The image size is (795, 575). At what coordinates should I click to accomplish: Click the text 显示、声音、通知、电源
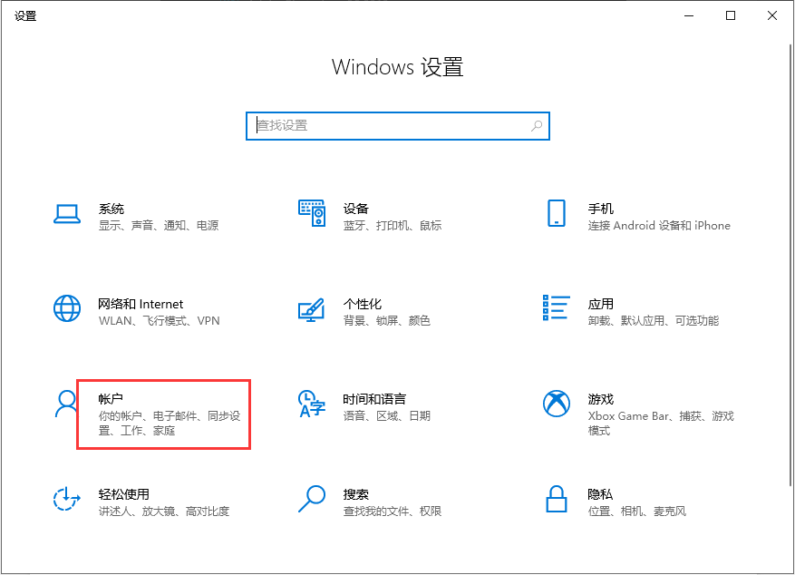click(159, 226)
